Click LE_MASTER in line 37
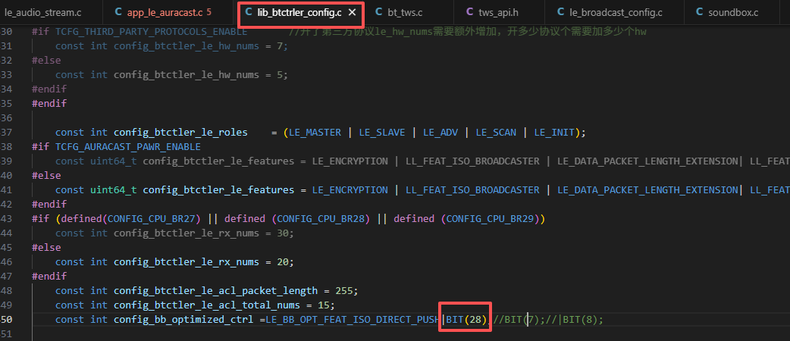The height and width of the screenshot is (341, 790). tap(315, 133)
